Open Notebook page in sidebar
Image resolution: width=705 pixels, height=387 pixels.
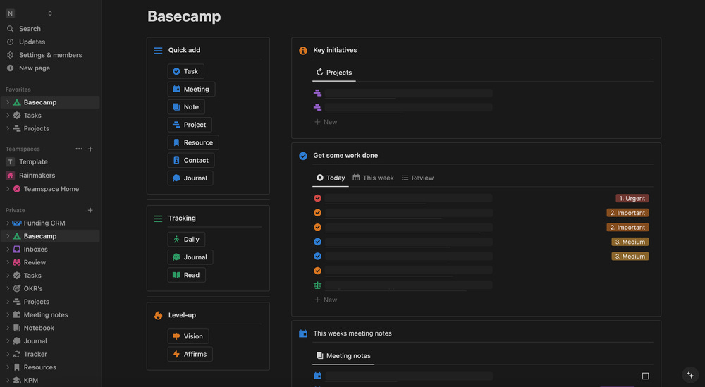39,328
